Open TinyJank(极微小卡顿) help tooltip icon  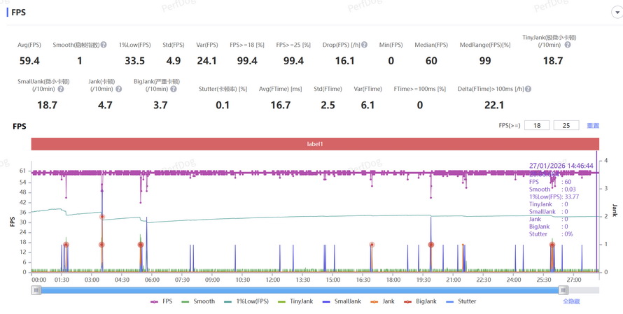(x=568, y=45)
